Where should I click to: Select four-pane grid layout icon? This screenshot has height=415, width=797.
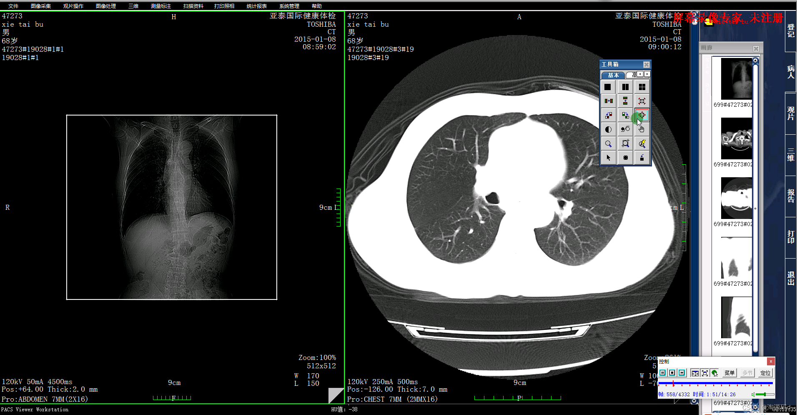tap(642, 87)
